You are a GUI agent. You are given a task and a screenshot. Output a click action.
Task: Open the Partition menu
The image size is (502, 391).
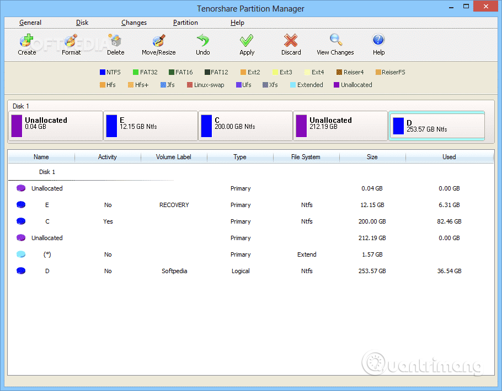pyautogui.click(x=185, y=23)
